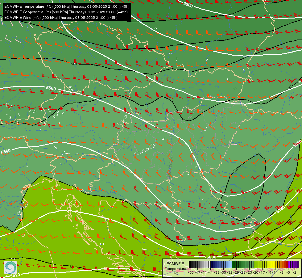Viewport: 302px width, 278px height.
Task: Click the -11 legend value
Action: point(275,272)
